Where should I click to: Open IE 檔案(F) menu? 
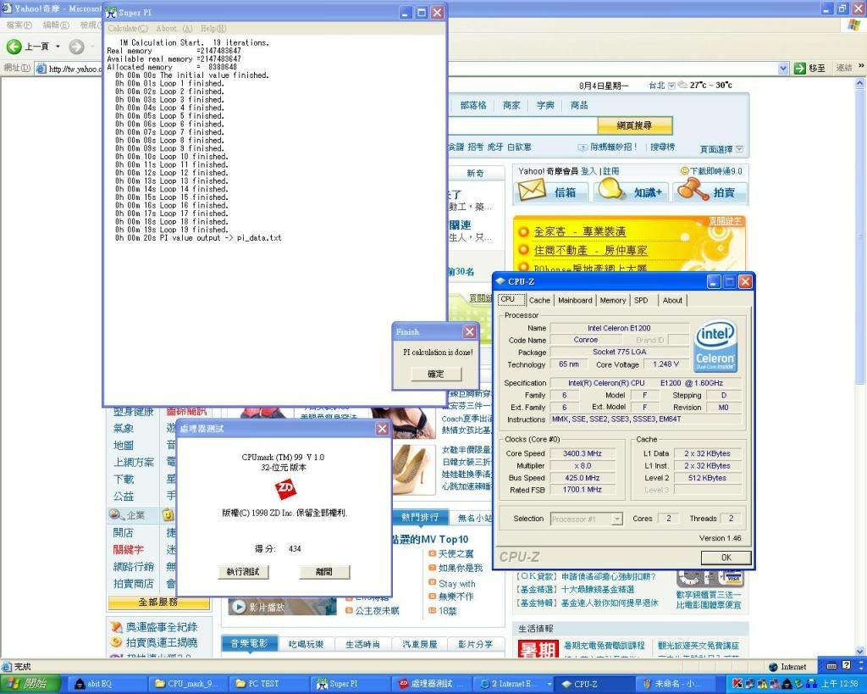[x=19, y=25]
